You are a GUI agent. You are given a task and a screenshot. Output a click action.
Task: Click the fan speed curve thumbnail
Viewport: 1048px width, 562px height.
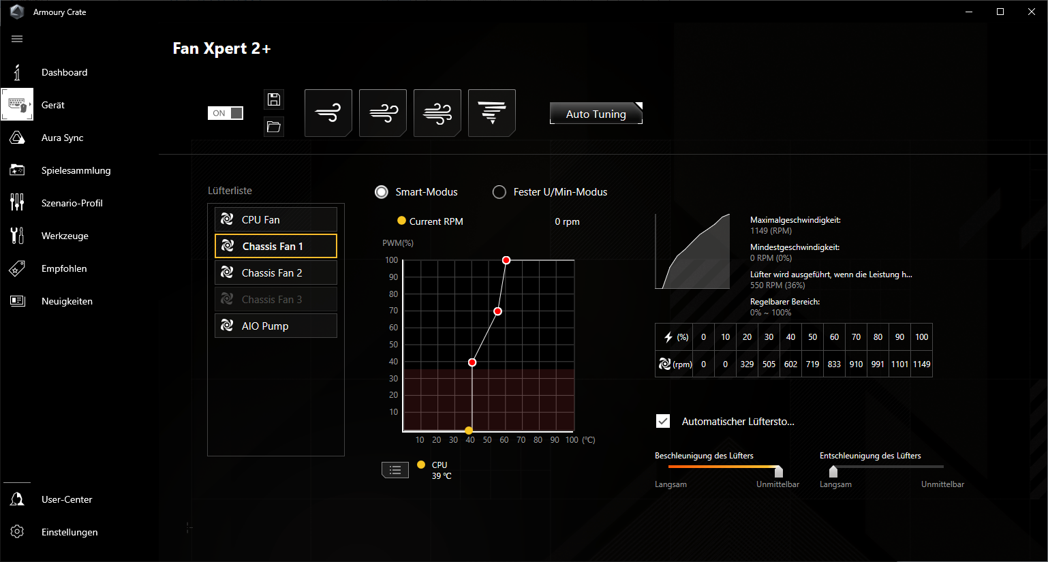point(692,251)
